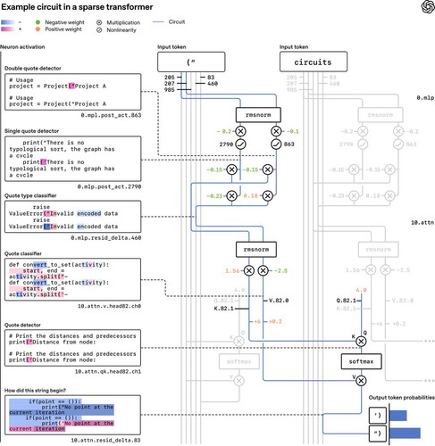The height and width of the screenshot is (446, 435).
Task: Click the upper faded rmsnorm block
Action: pos(381,115)
